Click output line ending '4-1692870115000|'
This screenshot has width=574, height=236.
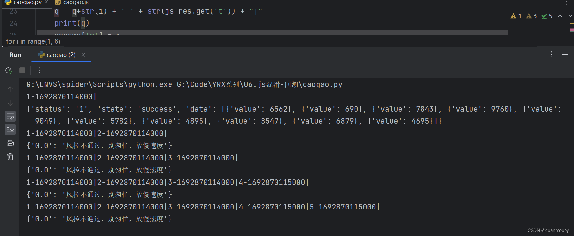tap(168, 182)
